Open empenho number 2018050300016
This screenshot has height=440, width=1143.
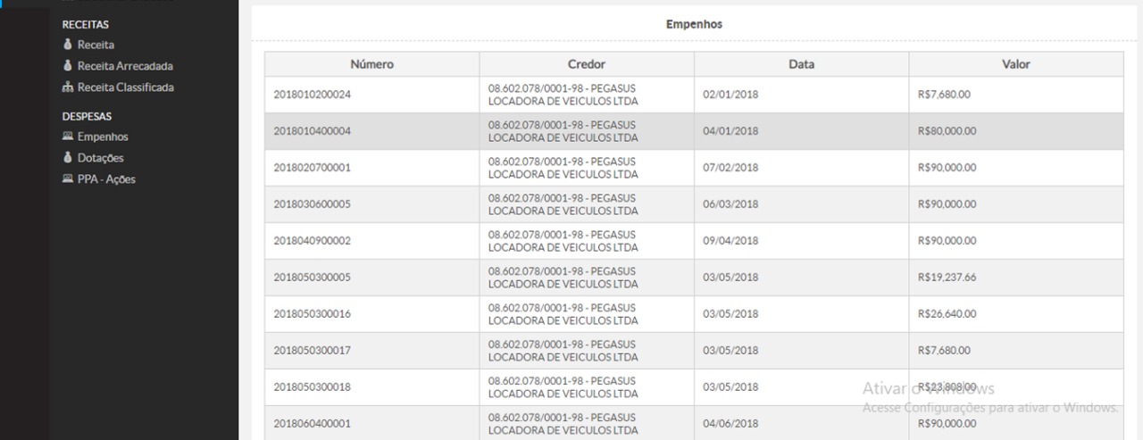[313, 314]
